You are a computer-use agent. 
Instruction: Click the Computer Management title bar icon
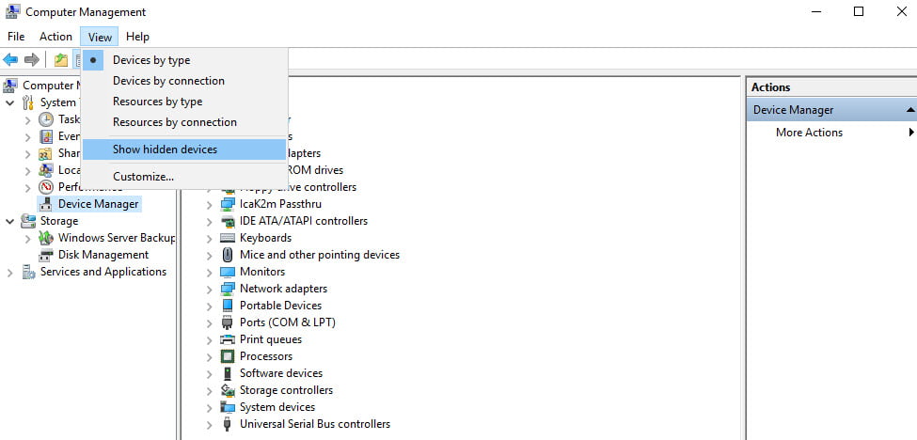point(13,11)
